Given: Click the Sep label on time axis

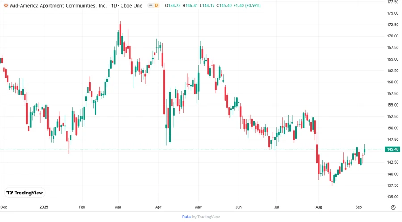Looking at the screenshot, I should pyautogui.click(x=359, y=207).
